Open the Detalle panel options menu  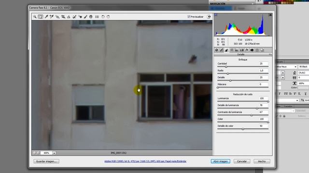(x=270, y=54)
